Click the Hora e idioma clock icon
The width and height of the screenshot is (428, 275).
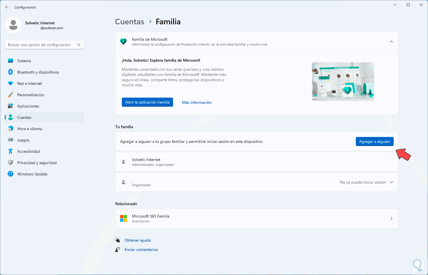10,129
